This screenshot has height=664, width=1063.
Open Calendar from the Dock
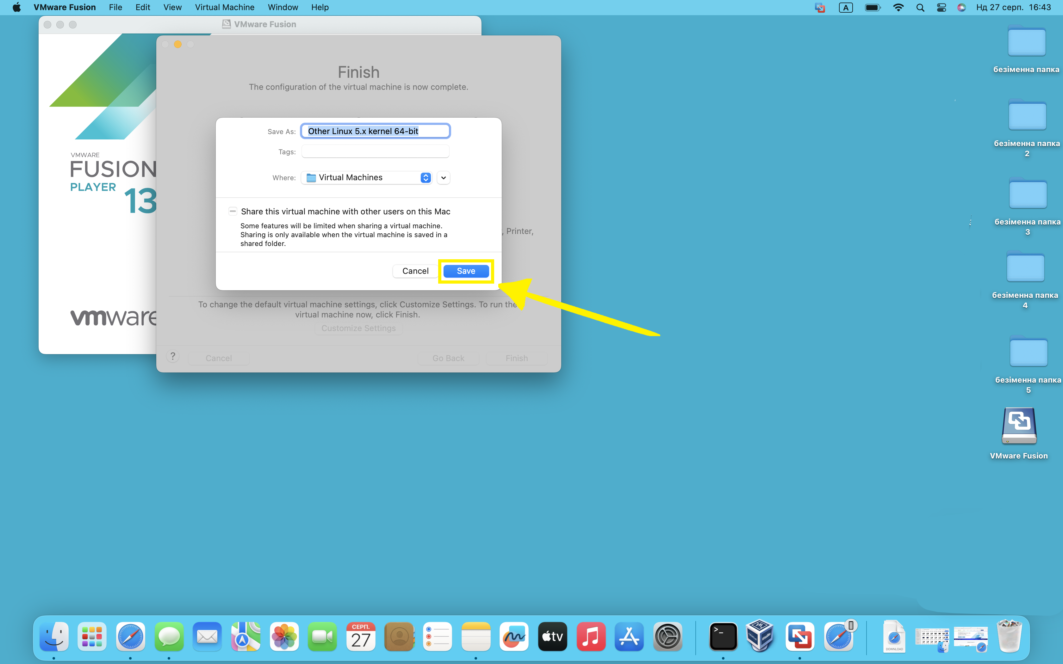(x=361, y=636)
